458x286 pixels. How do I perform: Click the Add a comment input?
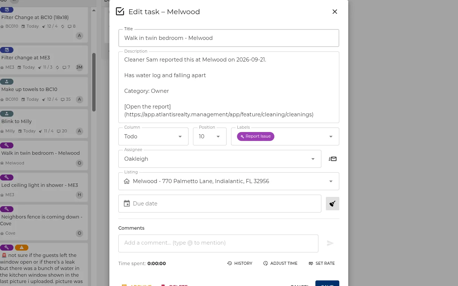[218, 243]
